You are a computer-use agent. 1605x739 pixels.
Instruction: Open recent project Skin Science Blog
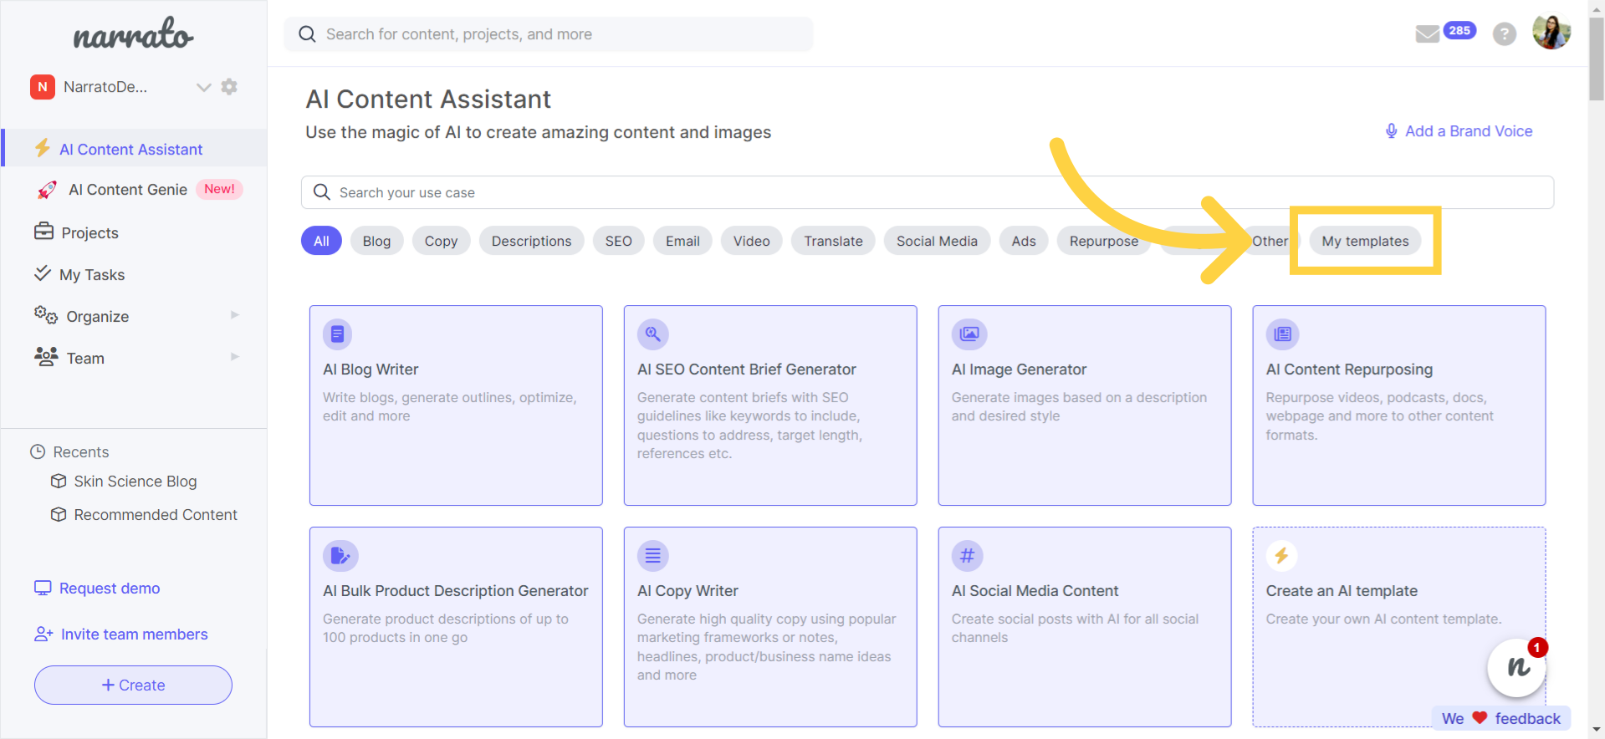point(135,482)
